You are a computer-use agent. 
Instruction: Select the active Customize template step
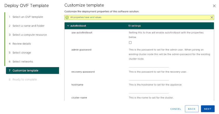[x=32, y=70]
